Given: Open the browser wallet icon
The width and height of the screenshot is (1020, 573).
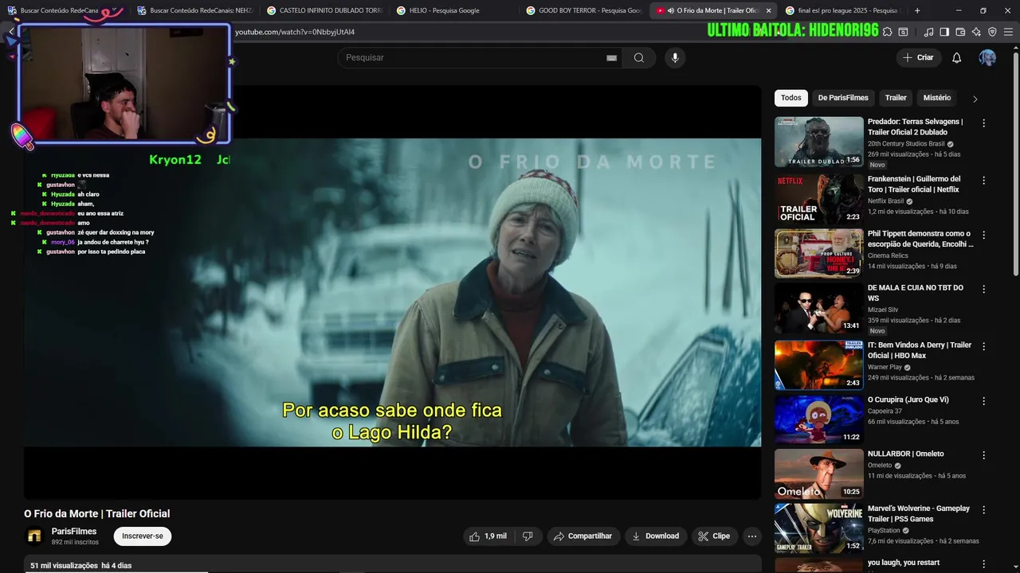Looking at the screenshot, I should point(960,32).
